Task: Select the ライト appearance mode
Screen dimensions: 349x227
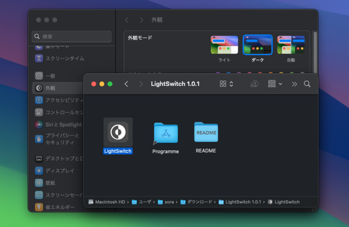Action: 224,45
